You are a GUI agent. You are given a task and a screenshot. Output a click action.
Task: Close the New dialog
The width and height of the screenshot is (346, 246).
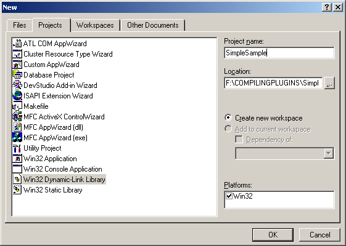pos(338,7)
